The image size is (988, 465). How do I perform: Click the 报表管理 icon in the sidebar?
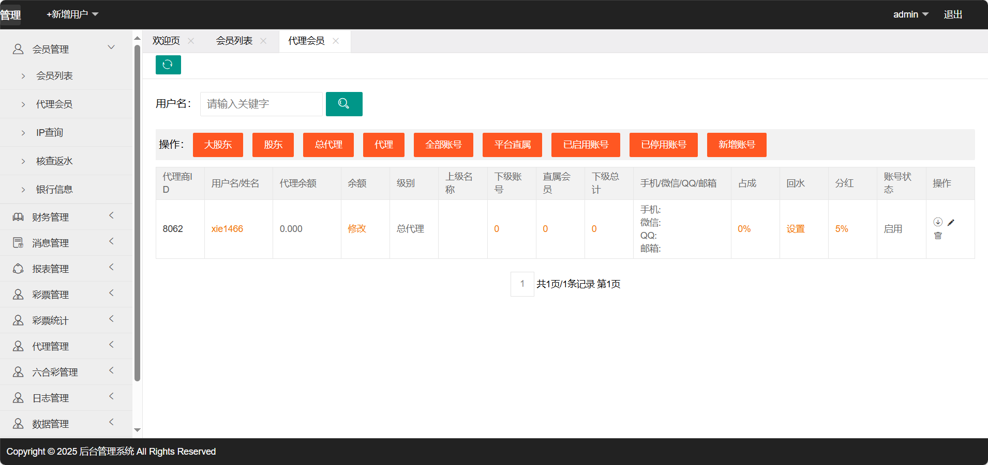coord(18,269)
